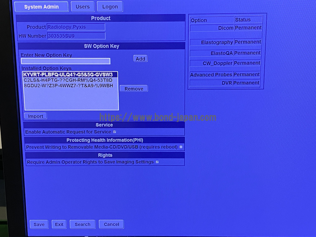
Task: Toggle Require Admin Operator Rights checkbox
Action: tap(157, 162)
